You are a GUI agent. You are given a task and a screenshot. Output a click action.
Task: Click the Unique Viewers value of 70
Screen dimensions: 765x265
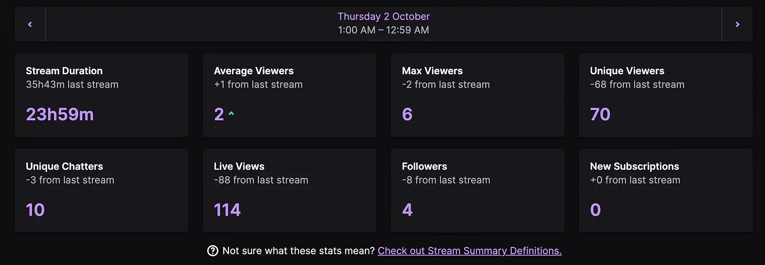[x=600, y=114]
